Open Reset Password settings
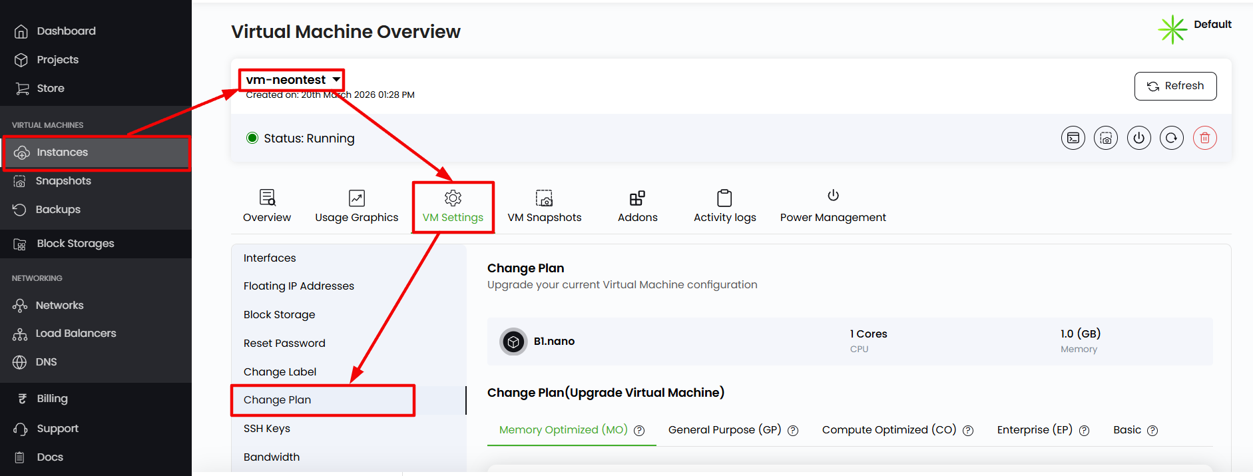This screenshot has height=476, width=1253. [284, 344]
